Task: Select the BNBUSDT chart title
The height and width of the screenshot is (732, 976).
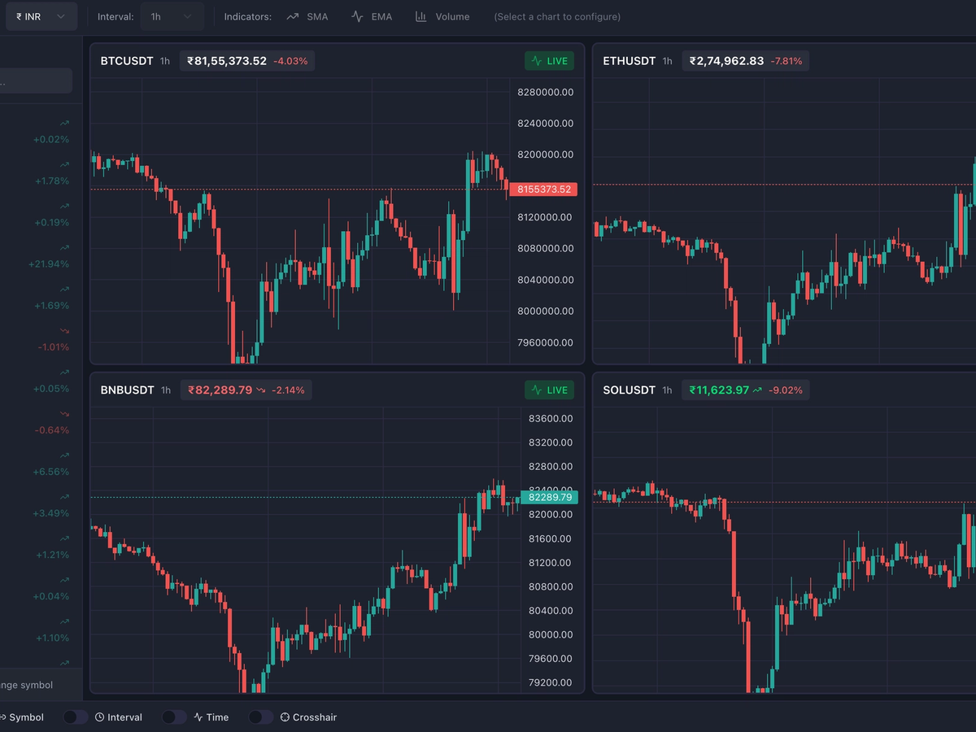Action: tap(127, 390)
